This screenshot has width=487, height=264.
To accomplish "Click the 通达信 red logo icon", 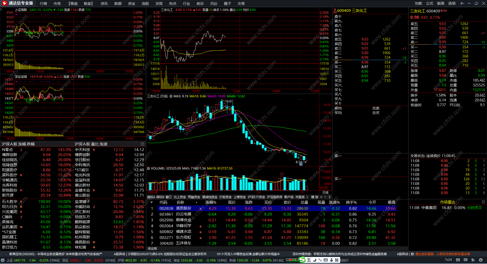I will coord(4,3).
